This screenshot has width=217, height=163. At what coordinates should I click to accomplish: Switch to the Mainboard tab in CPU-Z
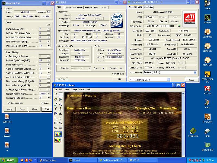[78, 8]
